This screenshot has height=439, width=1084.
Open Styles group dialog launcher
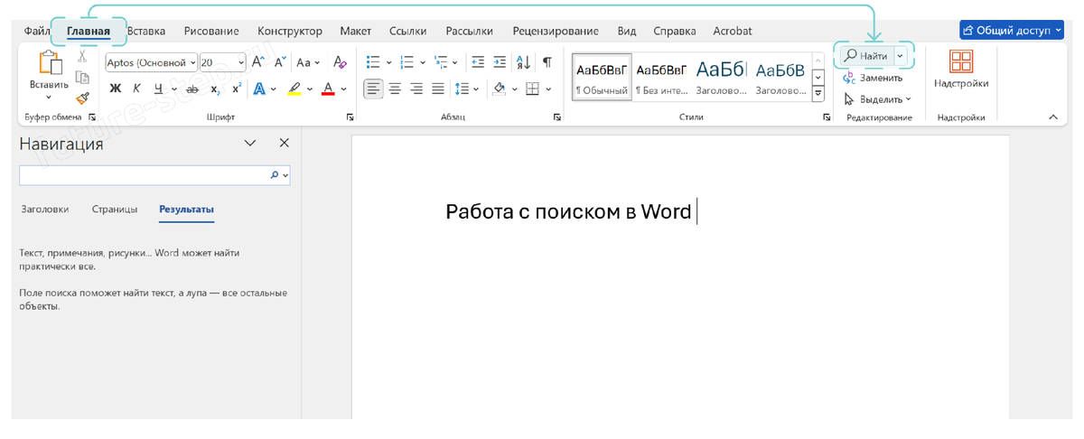coord(827,117)
